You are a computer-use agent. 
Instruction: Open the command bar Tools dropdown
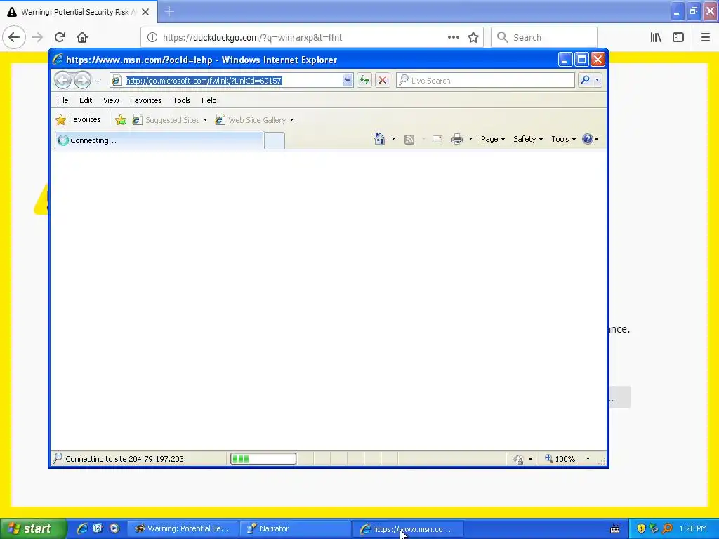564,139
